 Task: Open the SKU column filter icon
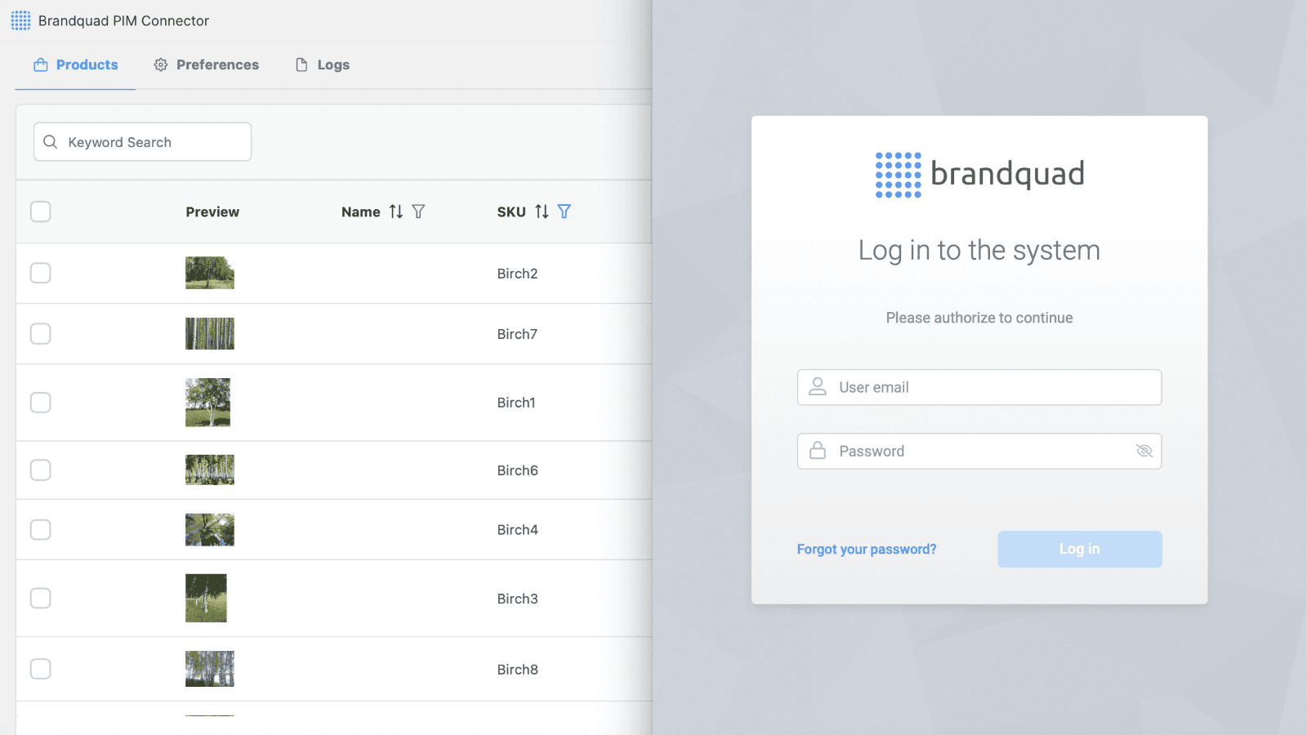[564, 212]
